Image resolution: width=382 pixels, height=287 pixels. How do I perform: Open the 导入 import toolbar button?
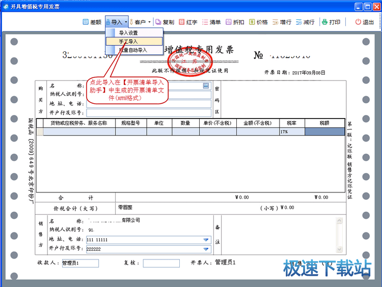pos(115,22)
